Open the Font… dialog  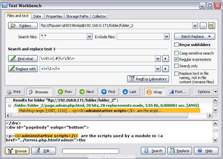click(x=179, y=92)
